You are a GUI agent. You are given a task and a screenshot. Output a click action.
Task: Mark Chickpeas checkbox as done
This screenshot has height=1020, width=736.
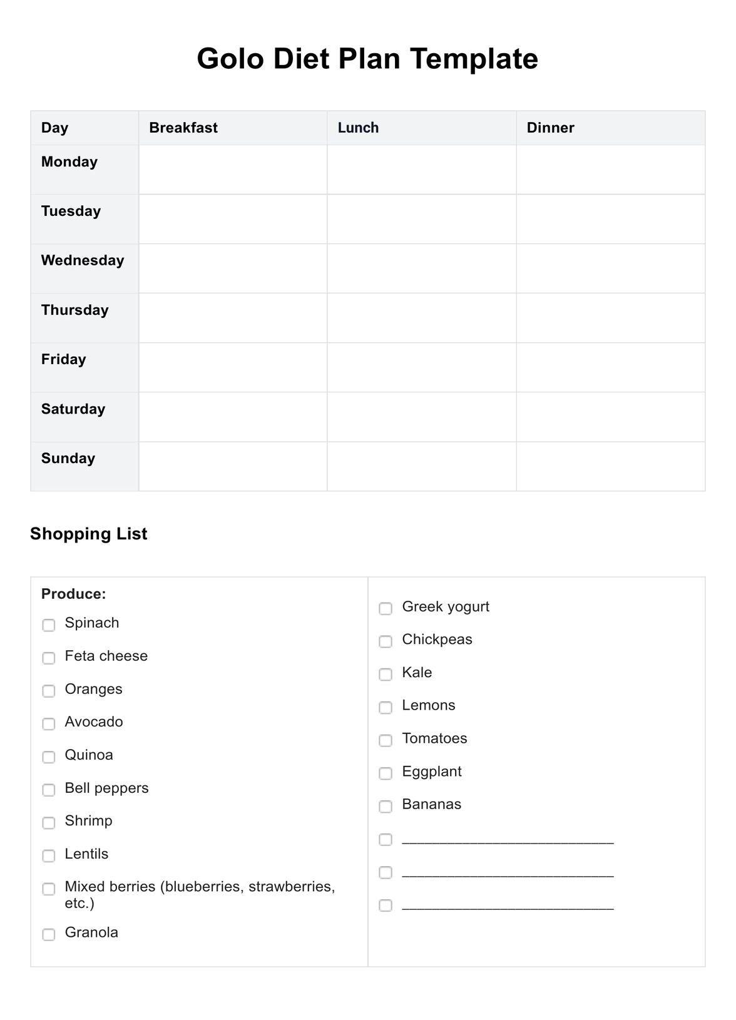(386, 641)
